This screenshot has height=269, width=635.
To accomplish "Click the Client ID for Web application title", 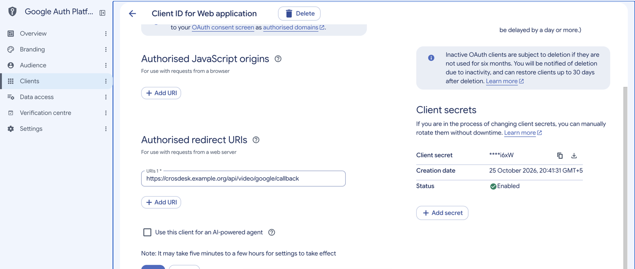I will pyautogui.click(x=204, y=14).
